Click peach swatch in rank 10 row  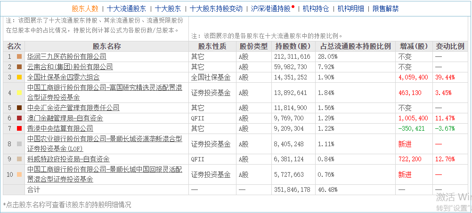(x=20, y=174)
